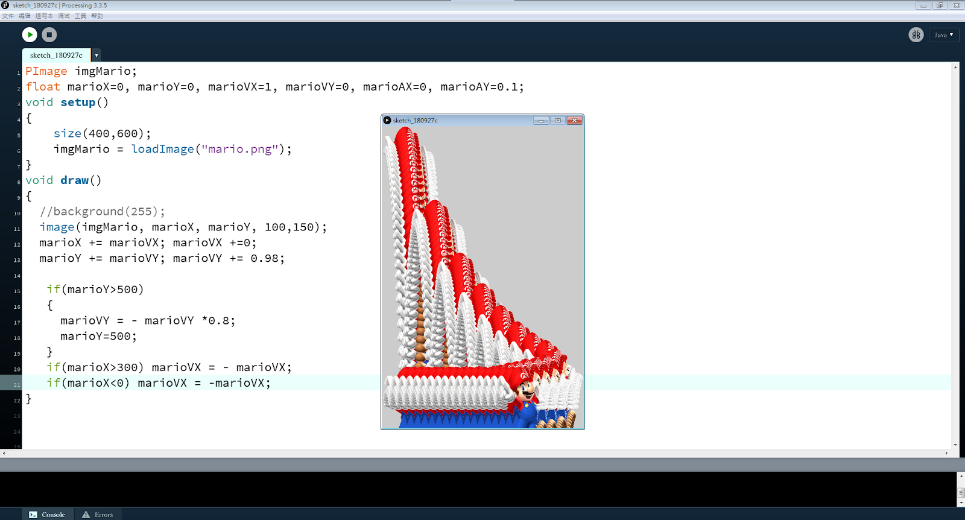
Task: Click the 'if(marioY>500)' line
Action: point(95,290)
